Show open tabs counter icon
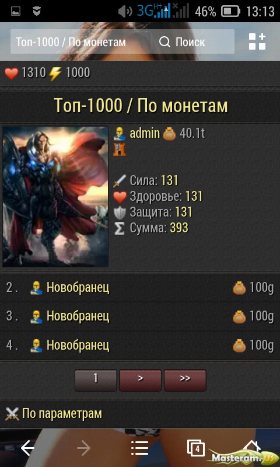Image resolution: width=280 pixels, height=467 pixels. click(x=196, y=448)
